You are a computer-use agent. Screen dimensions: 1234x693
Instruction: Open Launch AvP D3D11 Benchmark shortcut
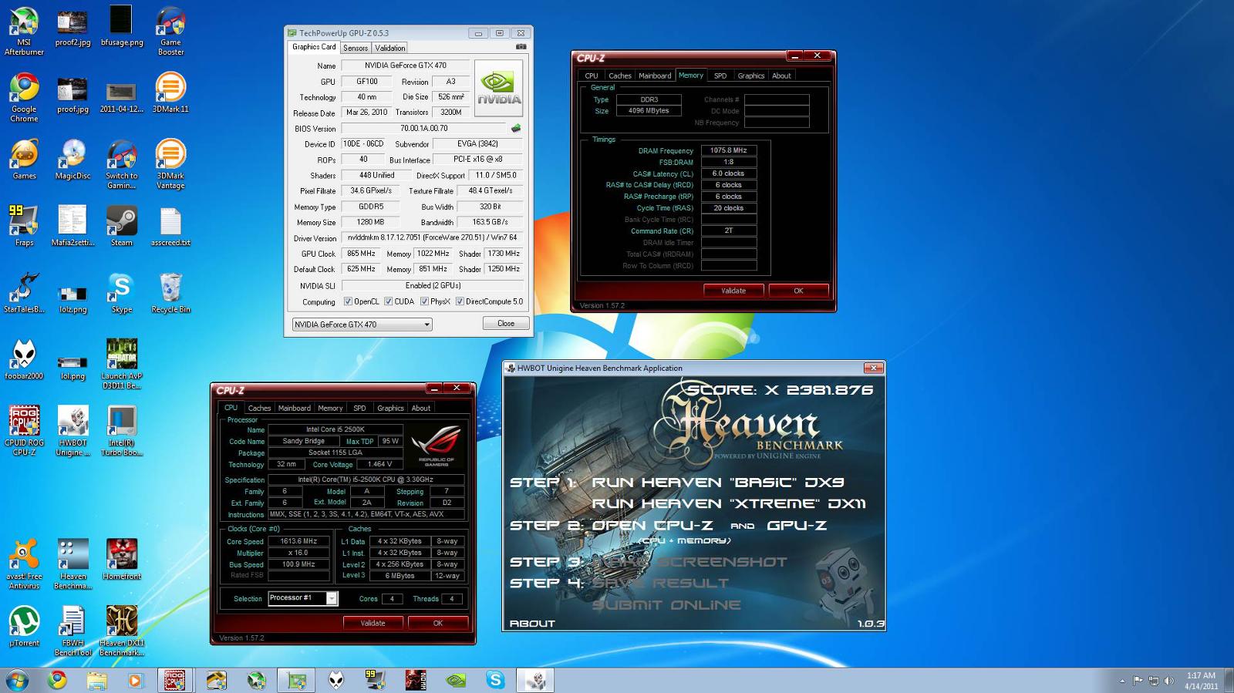point(121,364)
